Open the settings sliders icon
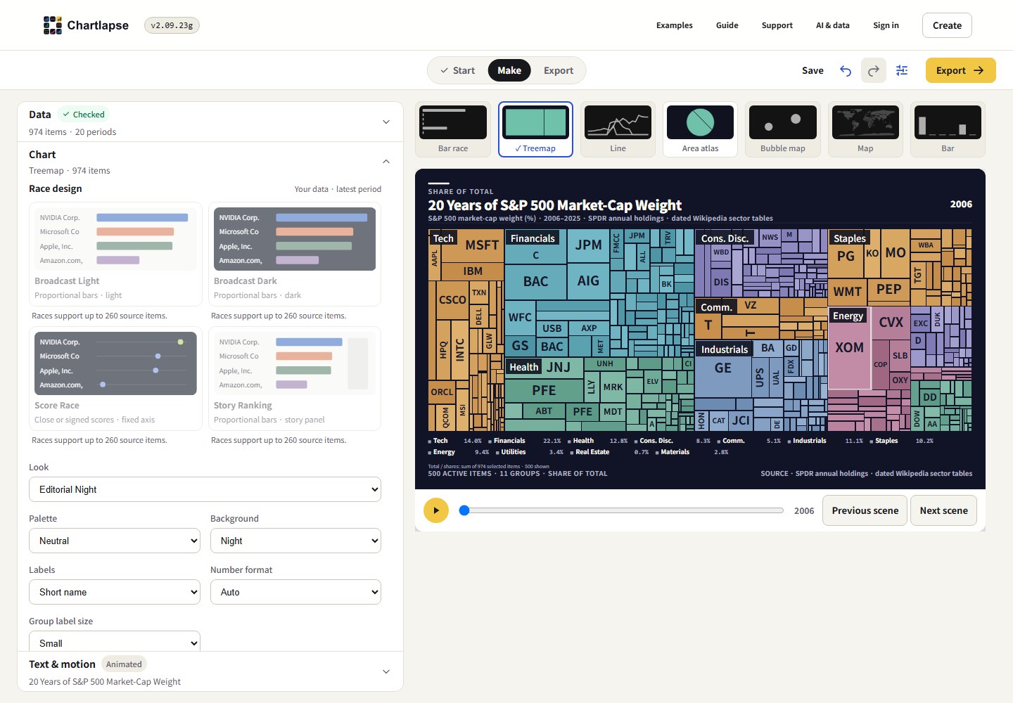The image size is (1013, 703). pos(902,70)
